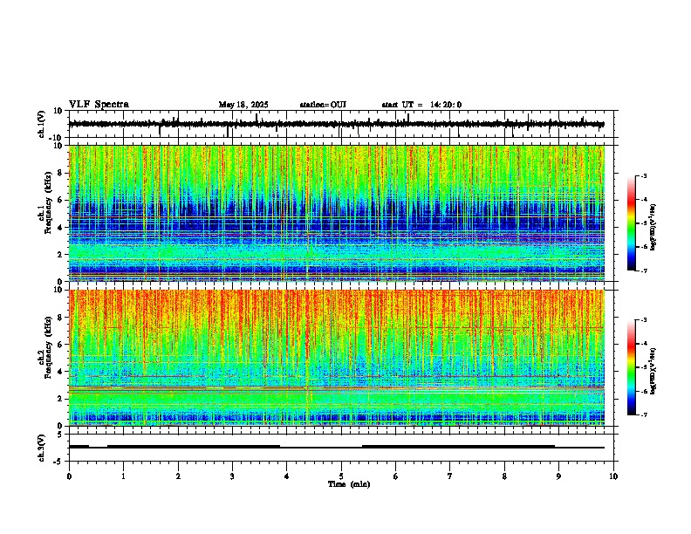Click the "2" kHz tick on ch.2 spectrogram
Viewport: 691px width, 534px height.
pos(61,399)
